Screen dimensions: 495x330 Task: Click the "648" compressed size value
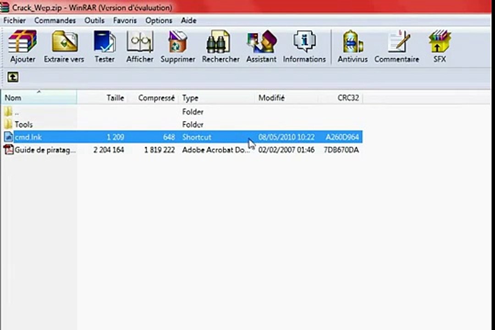(169, 137)
